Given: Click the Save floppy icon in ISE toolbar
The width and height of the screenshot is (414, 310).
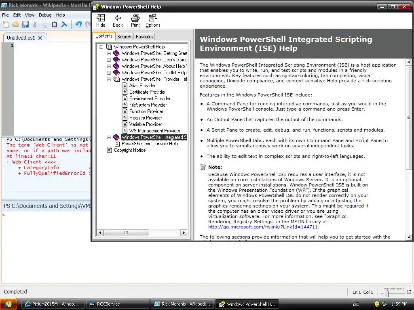Looking at the screenshot, I should 25,25.
